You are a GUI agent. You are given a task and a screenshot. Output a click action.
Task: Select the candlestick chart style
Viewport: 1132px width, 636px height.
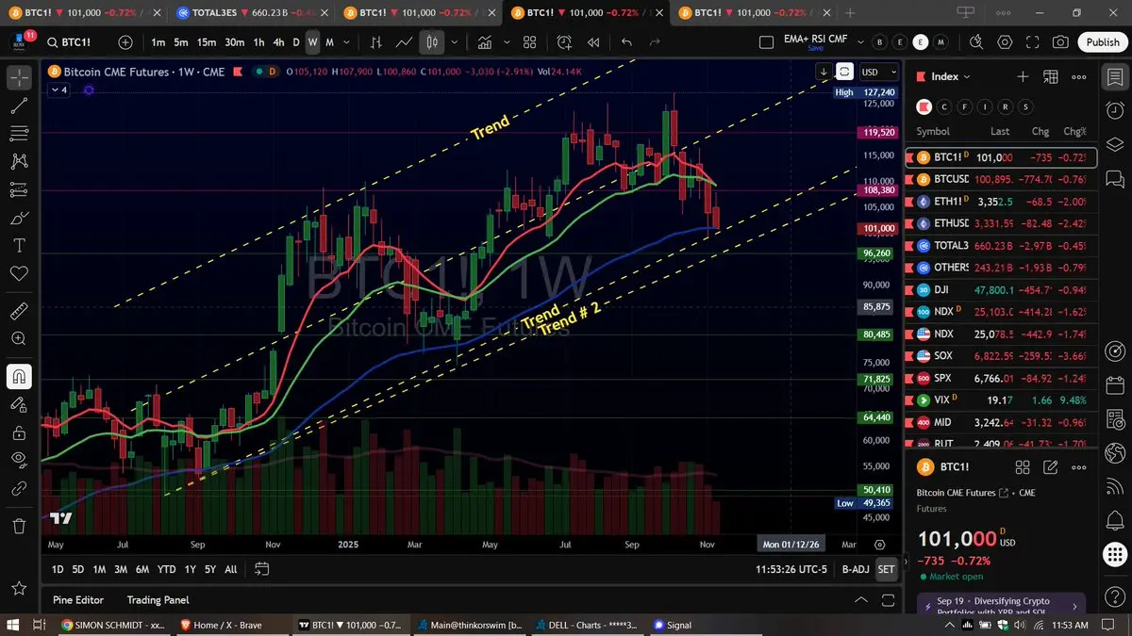pyautogui.click(x=432, y=42)
